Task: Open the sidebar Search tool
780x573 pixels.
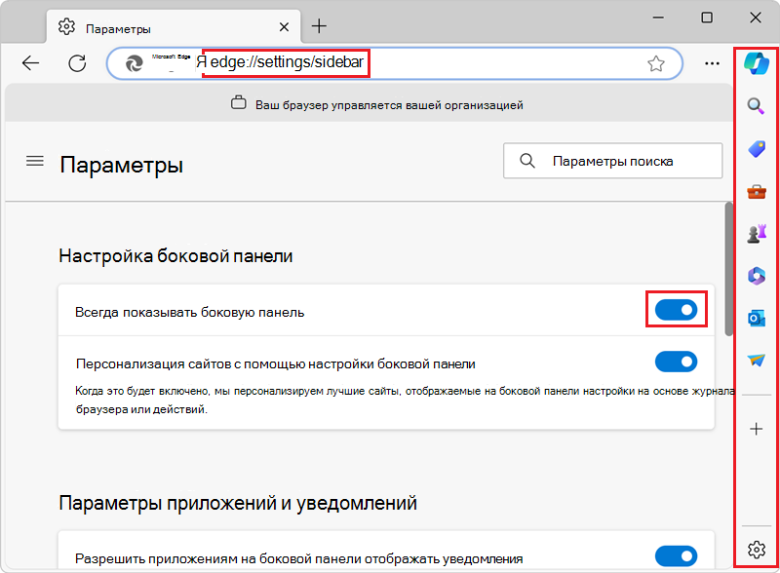Action: click(756, 107)
